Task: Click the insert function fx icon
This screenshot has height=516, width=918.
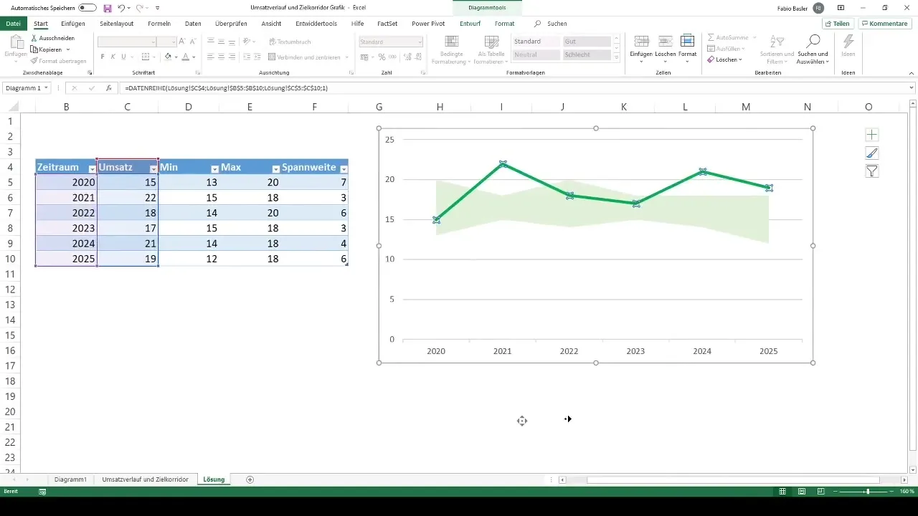Action: 109,87
